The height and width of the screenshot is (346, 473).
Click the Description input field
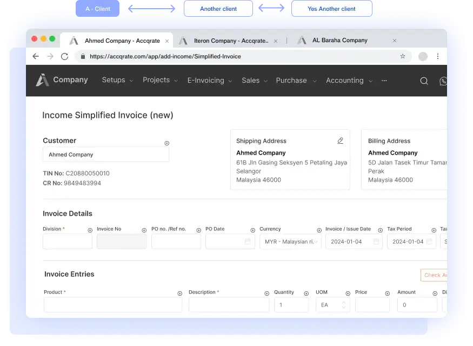229,305
